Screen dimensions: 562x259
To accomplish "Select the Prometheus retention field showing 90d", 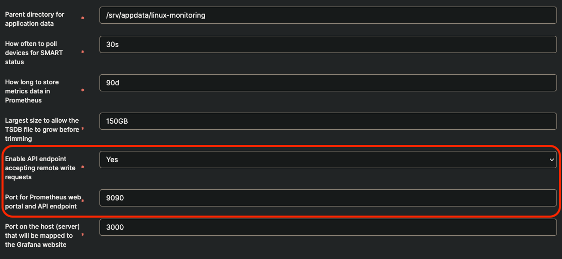I will click(x=328, y=83).
